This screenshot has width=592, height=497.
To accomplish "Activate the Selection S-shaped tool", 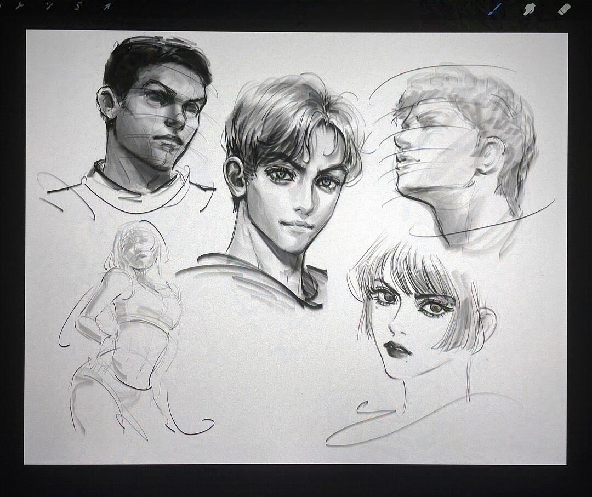I will (x=78, y=6).
